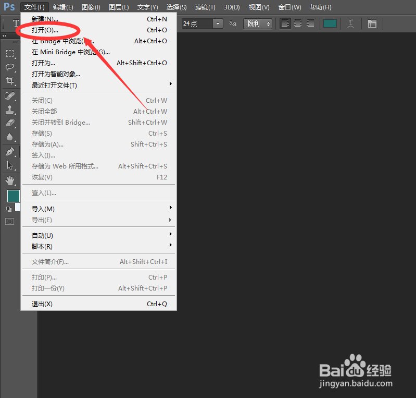416x398 pixels.
Task: Select the Healing Brush bandage tool
Action: [10, 95]
